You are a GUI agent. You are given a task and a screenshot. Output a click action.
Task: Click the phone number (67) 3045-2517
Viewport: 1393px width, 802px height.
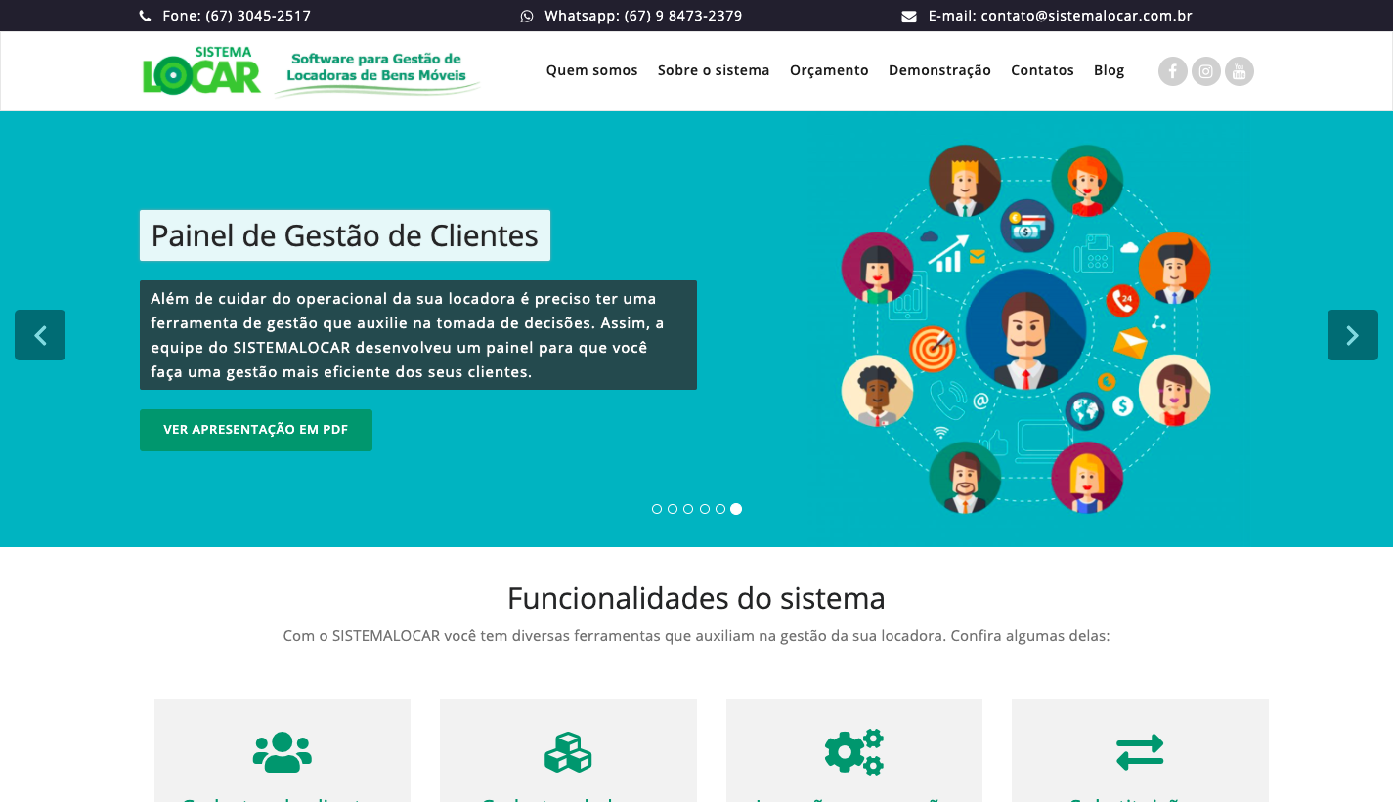pyautogui.click(x=258, y=16)
